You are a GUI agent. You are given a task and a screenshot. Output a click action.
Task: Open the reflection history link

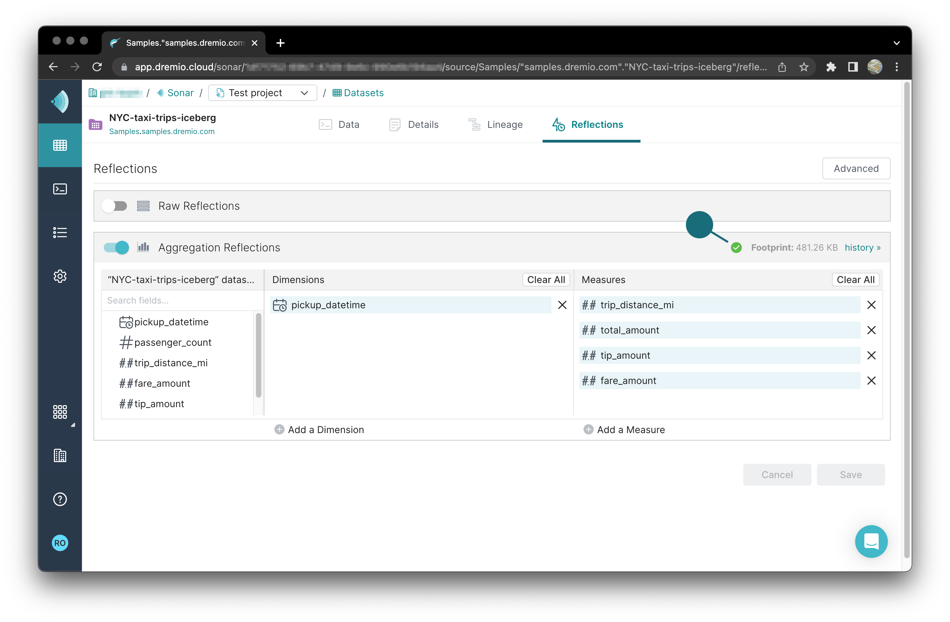point(862,247)
